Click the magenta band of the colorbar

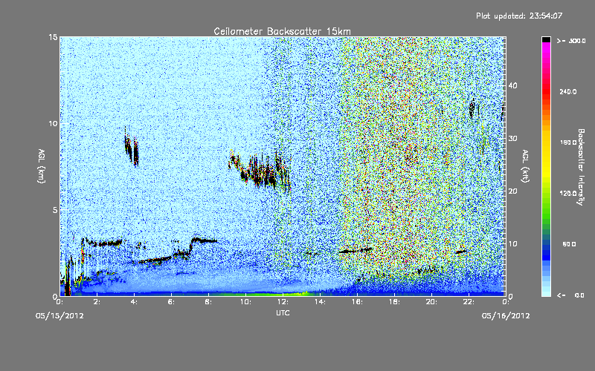tap(546, 49)
